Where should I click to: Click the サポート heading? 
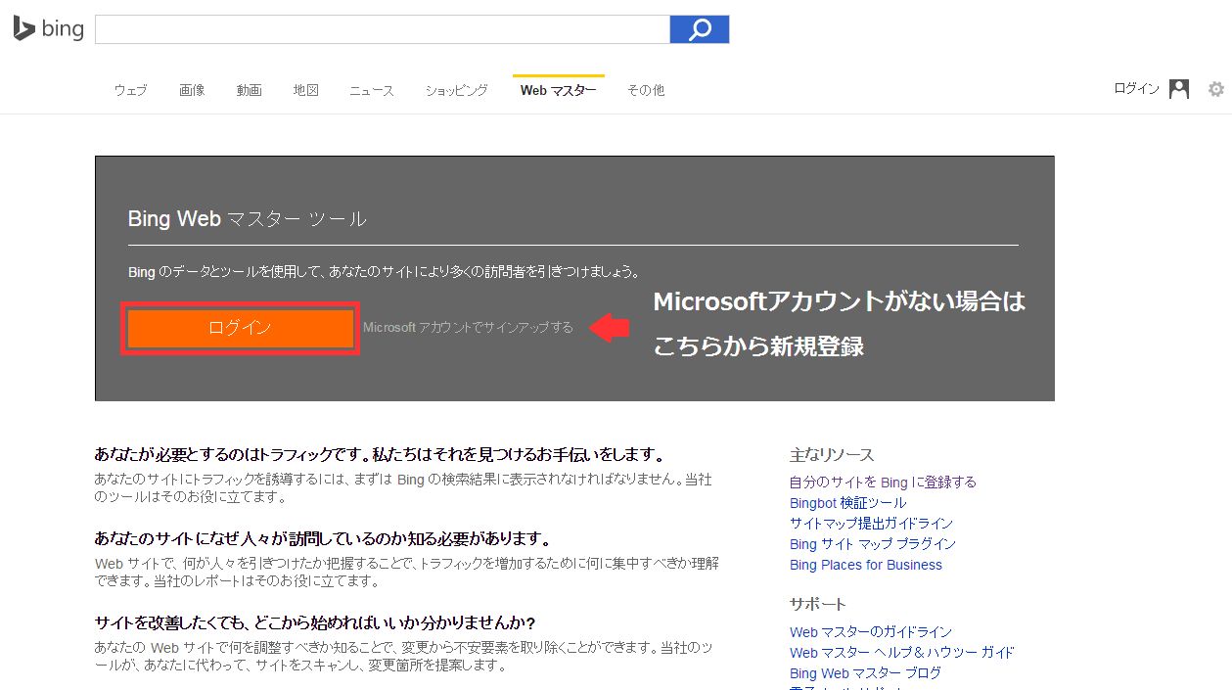pyautogui.click(x=818, y=603)
